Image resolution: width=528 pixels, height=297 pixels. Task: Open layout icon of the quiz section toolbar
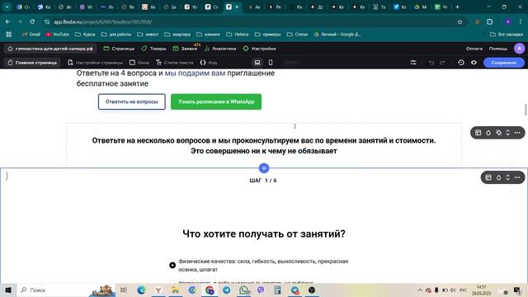488,177
